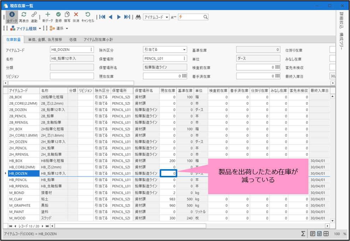
Task: Click the 連動 link icon
Action: (x=34, y=17)
